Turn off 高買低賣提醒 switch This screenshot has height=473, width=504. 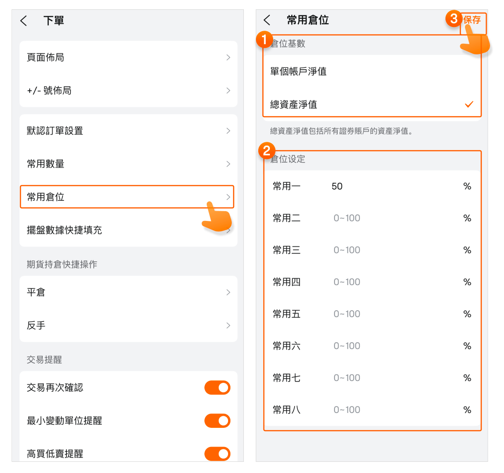217,453
